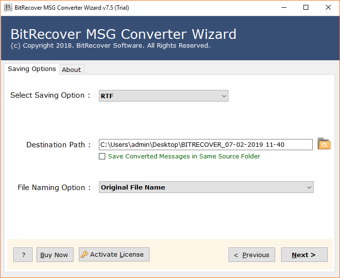Select the Saving Options tab

pyautogui.click(x=32, y=69)
